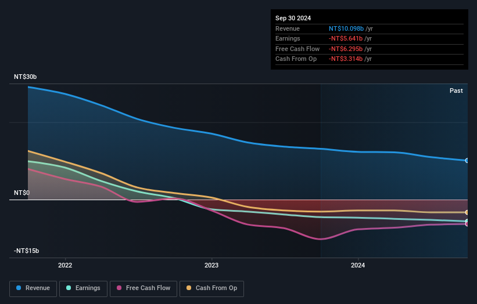Viewport: 477px width, 304px height.
Task: Select the Revenue endpoint marker on chart
Action: click(467, 160)
